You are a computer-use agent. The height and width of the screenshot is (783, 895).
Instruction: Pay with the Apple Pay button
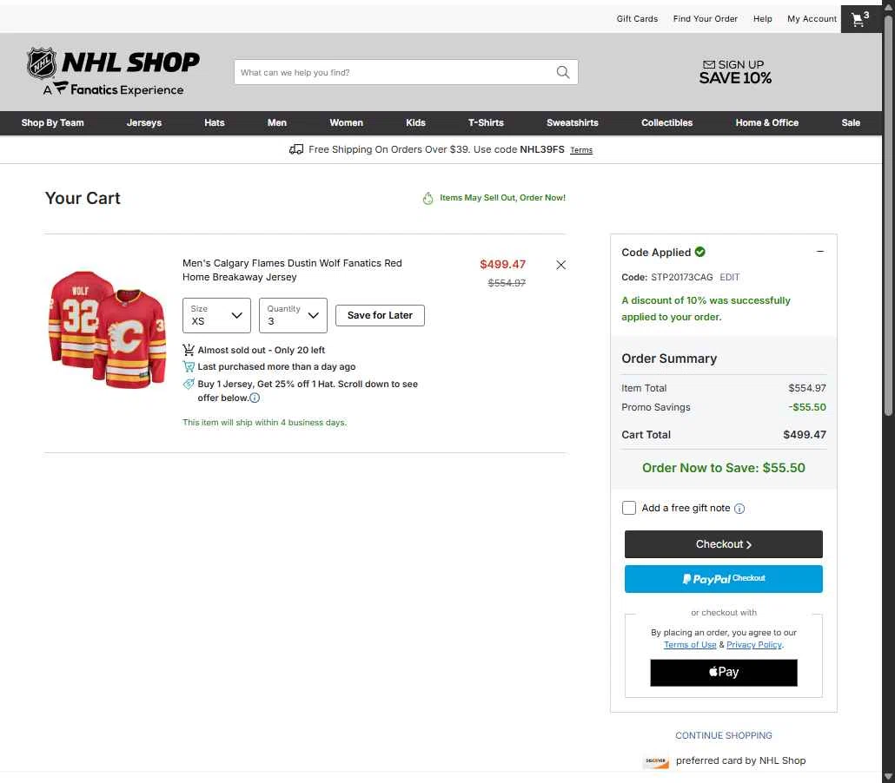(723, 673)
